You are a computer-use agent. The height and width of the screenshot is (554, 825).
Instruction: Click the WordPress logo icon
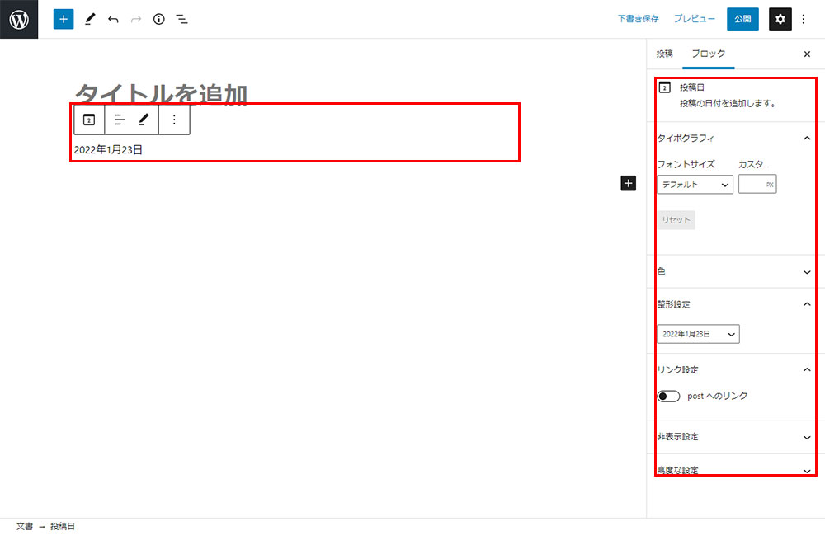tap(19, 19)
